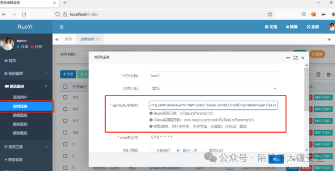Open 更多操作 dropdown for row 100
The image size is (335, 171).
tap(324, 133)
